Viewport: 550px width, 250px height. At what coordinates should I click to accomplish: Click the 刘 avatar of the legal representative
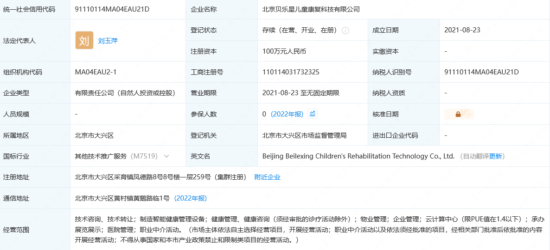[x=84, y=40]
